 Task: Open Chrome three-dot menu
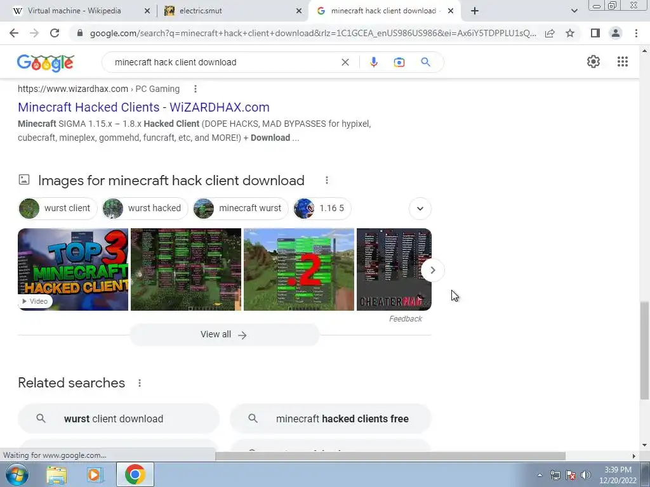[636, 33]
